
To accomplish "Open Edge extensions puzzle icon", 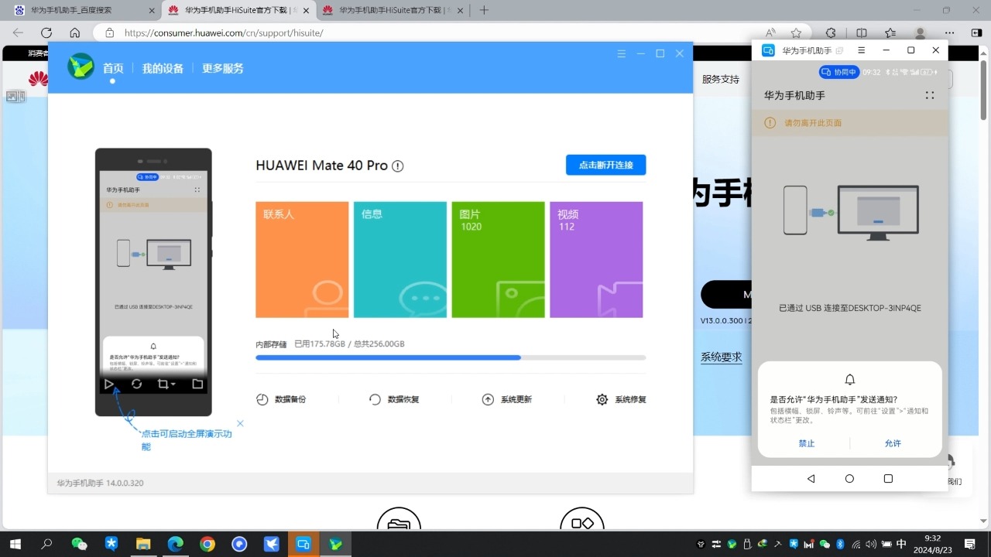I will pos(831,32).
